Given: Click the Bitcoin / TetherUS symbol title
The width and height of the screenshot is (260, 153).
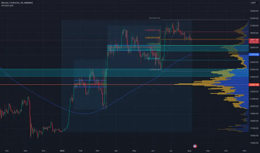Looking at the screenshot, I should [x=17, y=3].
